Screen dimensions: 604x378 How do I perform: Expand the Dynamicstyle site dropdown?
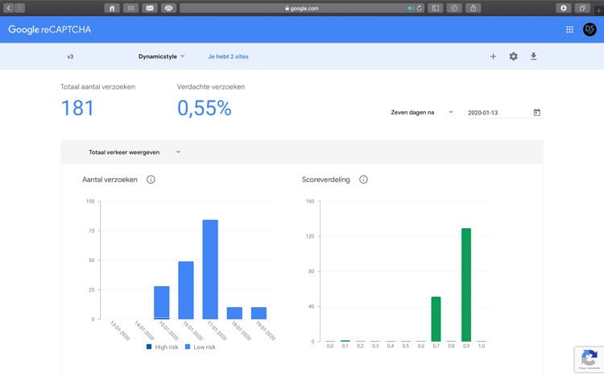click(x=162, y=56)
